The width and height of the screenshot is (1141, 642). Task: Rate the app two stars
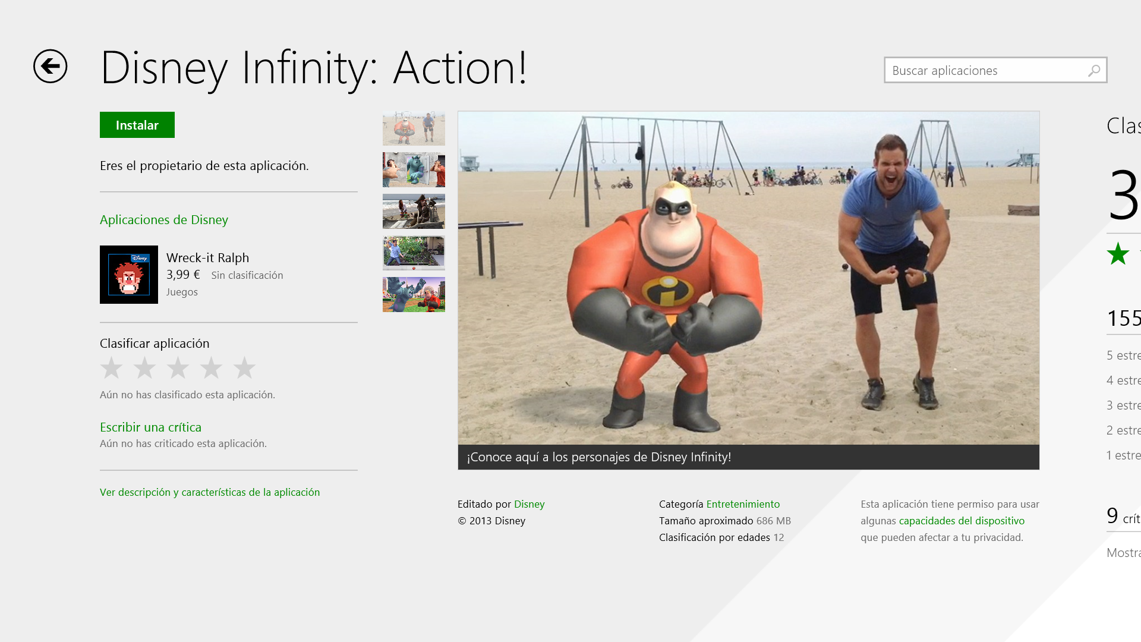(144, 368)
